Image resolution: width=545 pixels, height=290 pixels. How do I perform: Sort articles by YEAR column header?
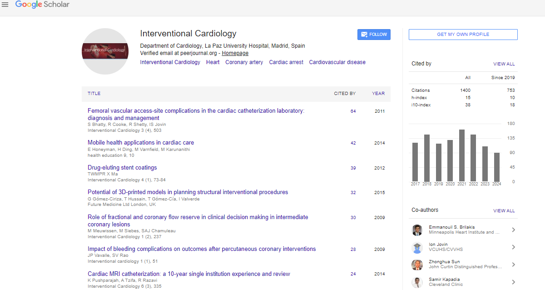point(378,94)
